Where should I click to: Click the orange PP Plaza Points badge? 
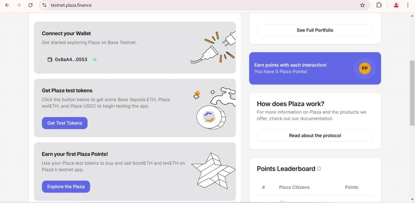click(364, 68)
